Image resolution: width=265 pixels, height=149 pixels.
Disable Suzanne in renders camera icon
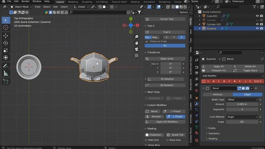pyautogui.click(x=261, y=29)
